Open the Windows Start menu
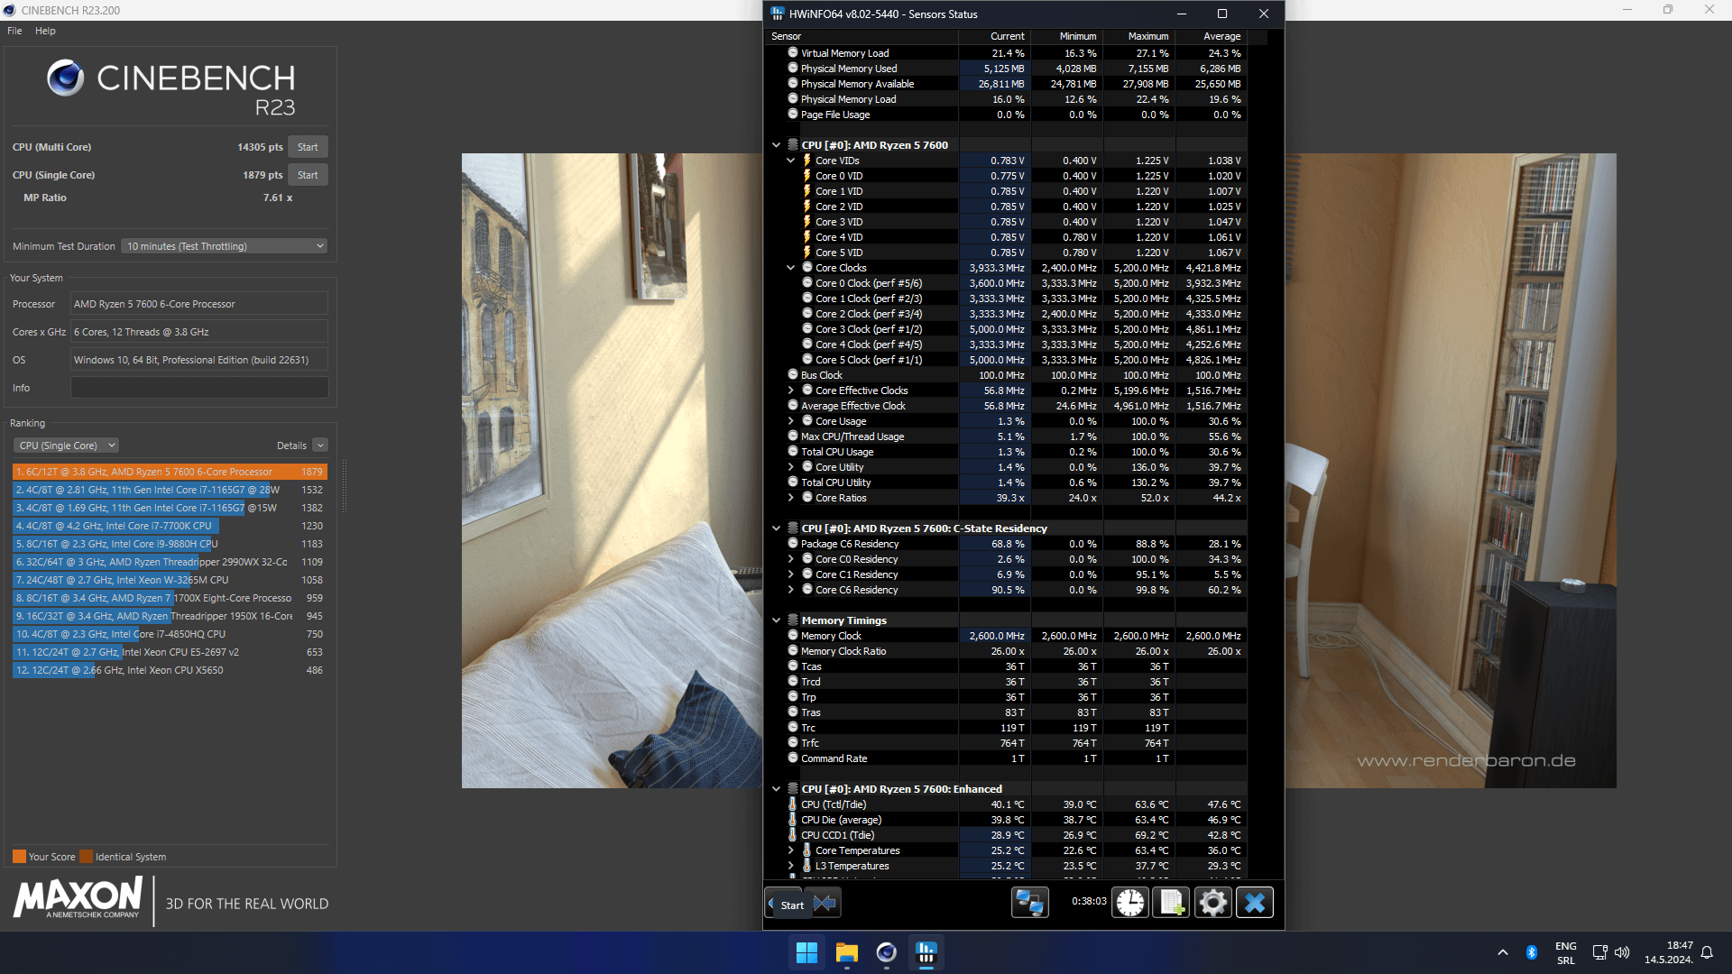This screenshot has width=1732, height=974. (x=806, y=952)
